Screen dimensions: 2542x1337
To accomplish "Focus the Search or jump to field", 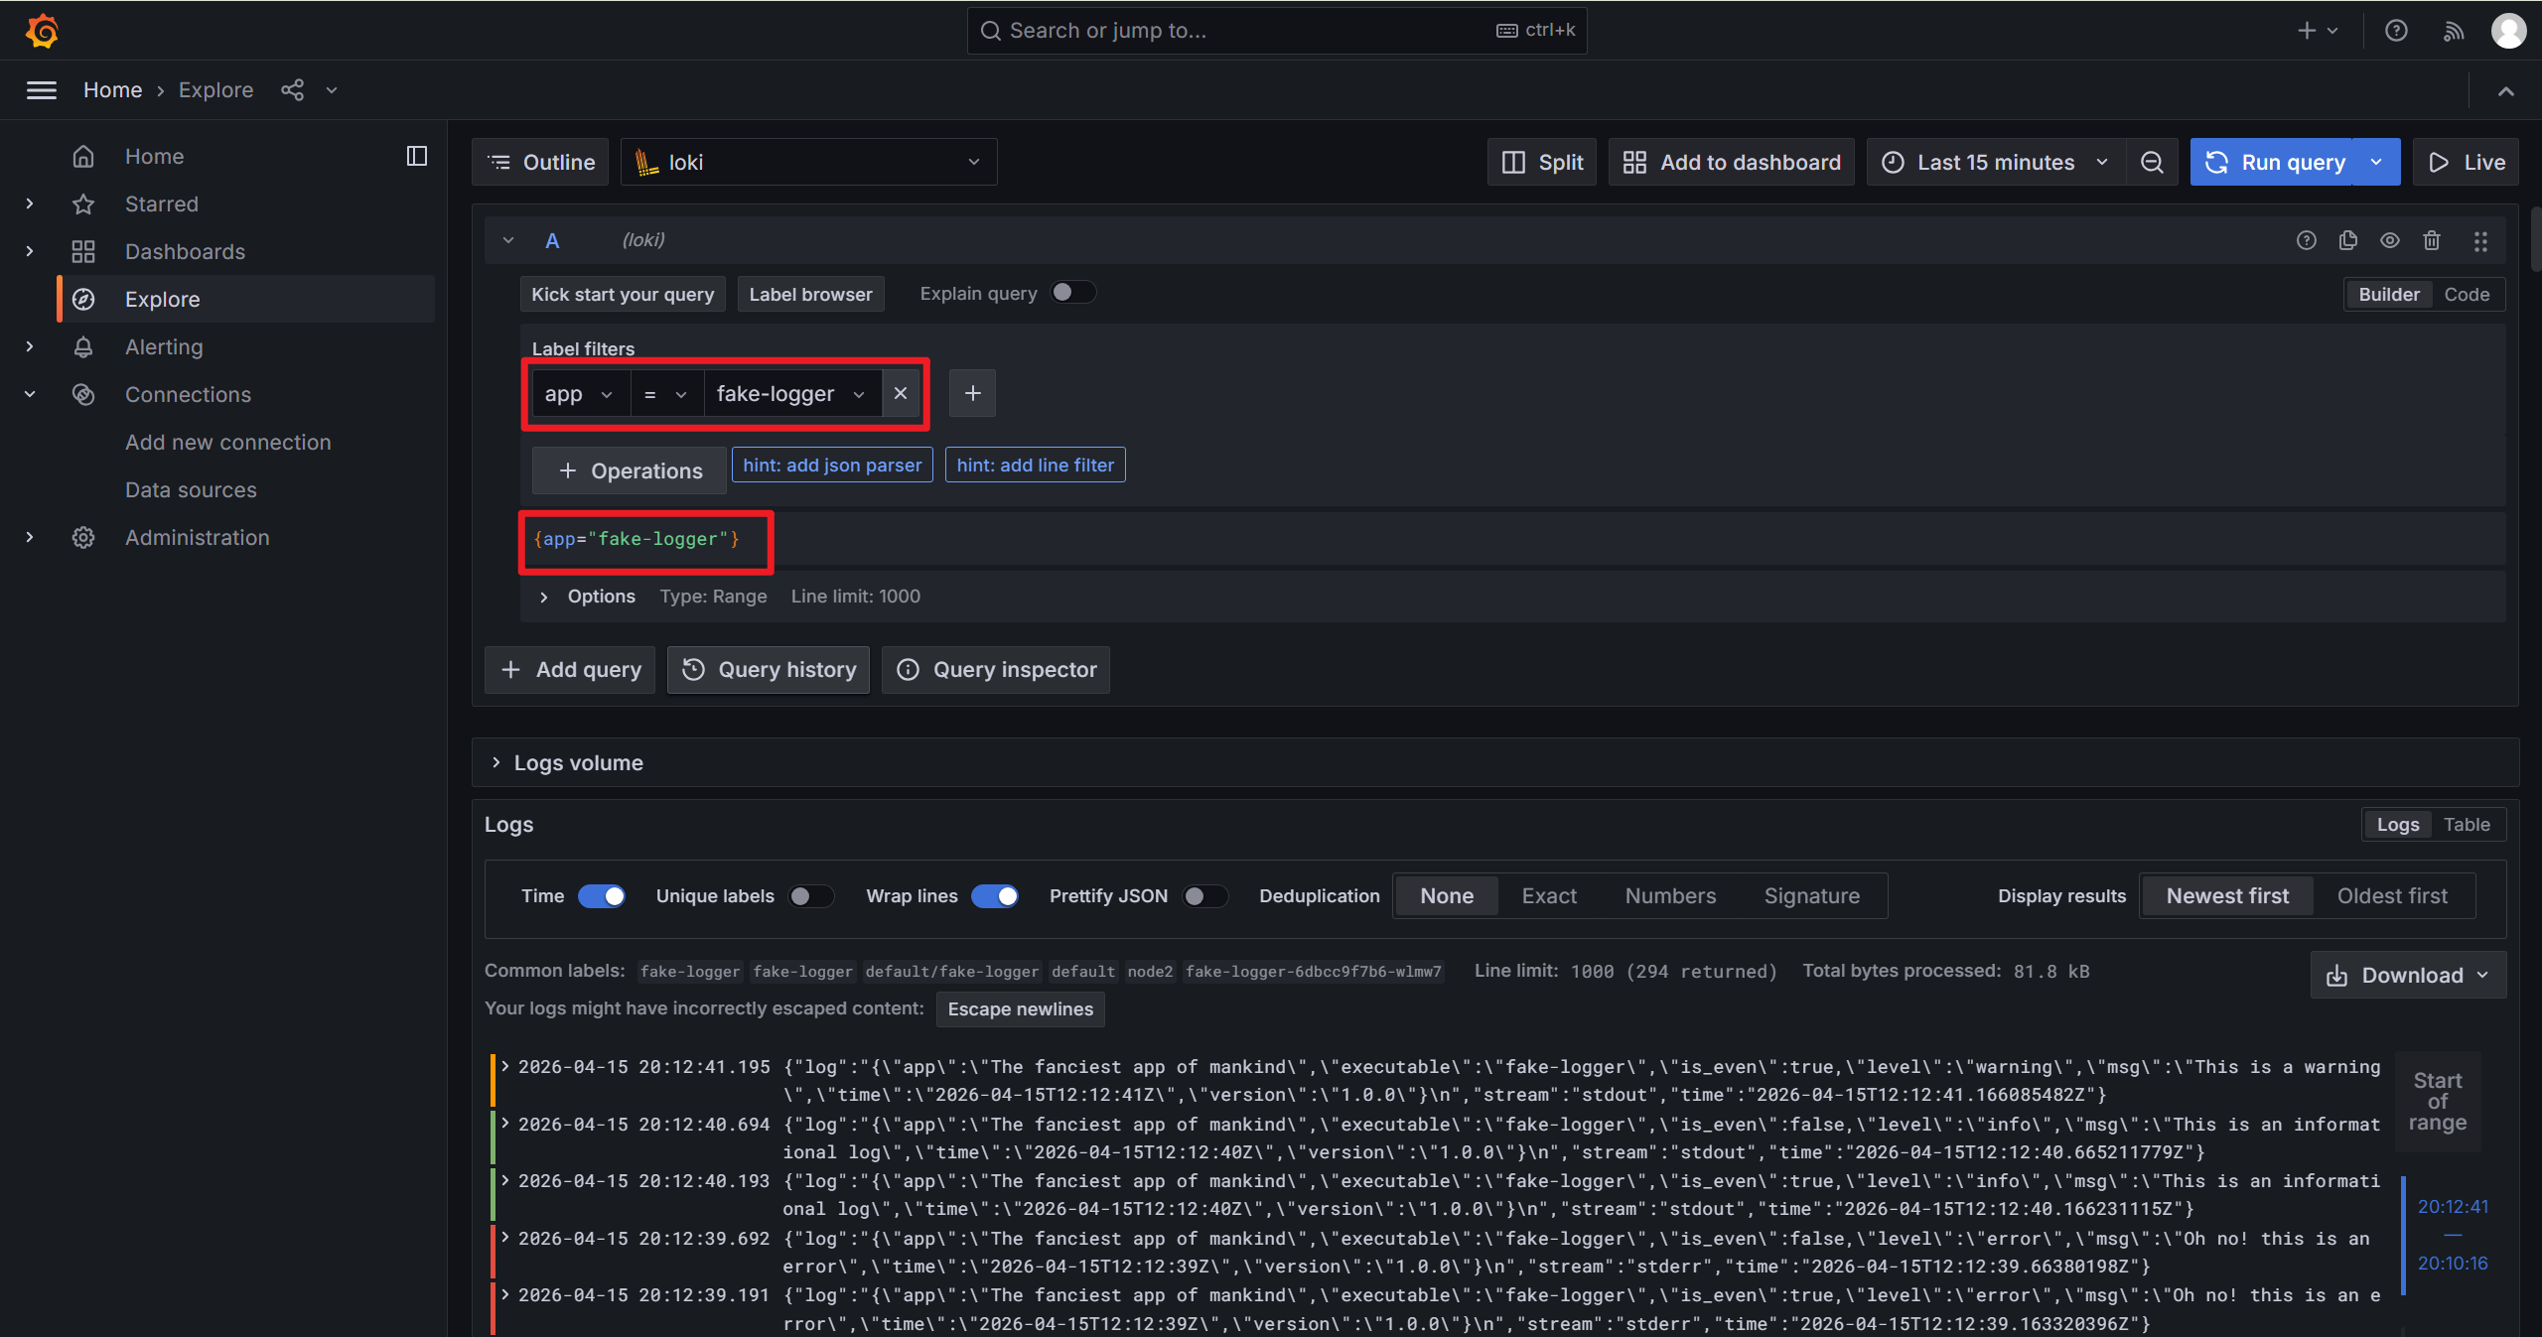I will 1277,31.
